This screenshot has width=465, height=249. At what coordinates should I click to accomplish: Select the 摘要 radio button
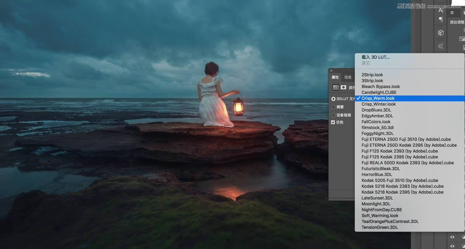click(x=333, y=107)
